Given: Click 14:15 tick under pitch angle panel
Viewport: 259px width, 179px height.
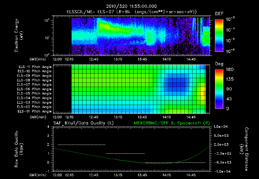Looking at the screenshot, I should pyautogui.click(x=167, y=117).
